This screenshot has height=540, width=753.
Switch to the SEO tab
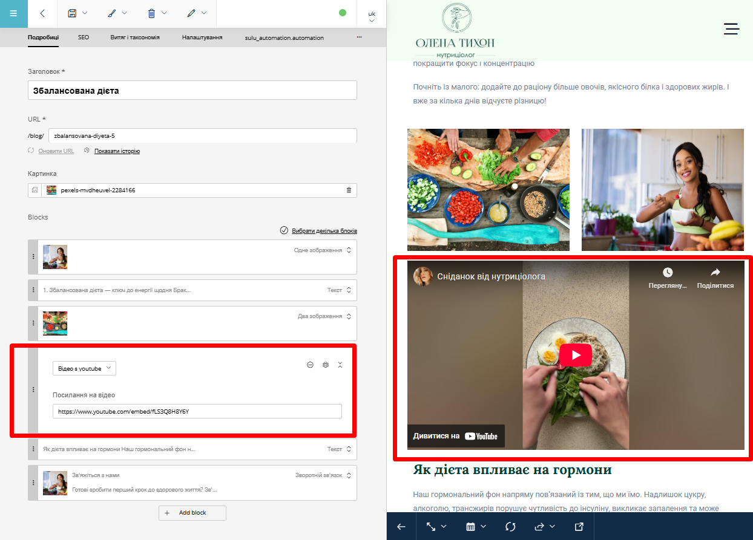[x=84, y=37]
